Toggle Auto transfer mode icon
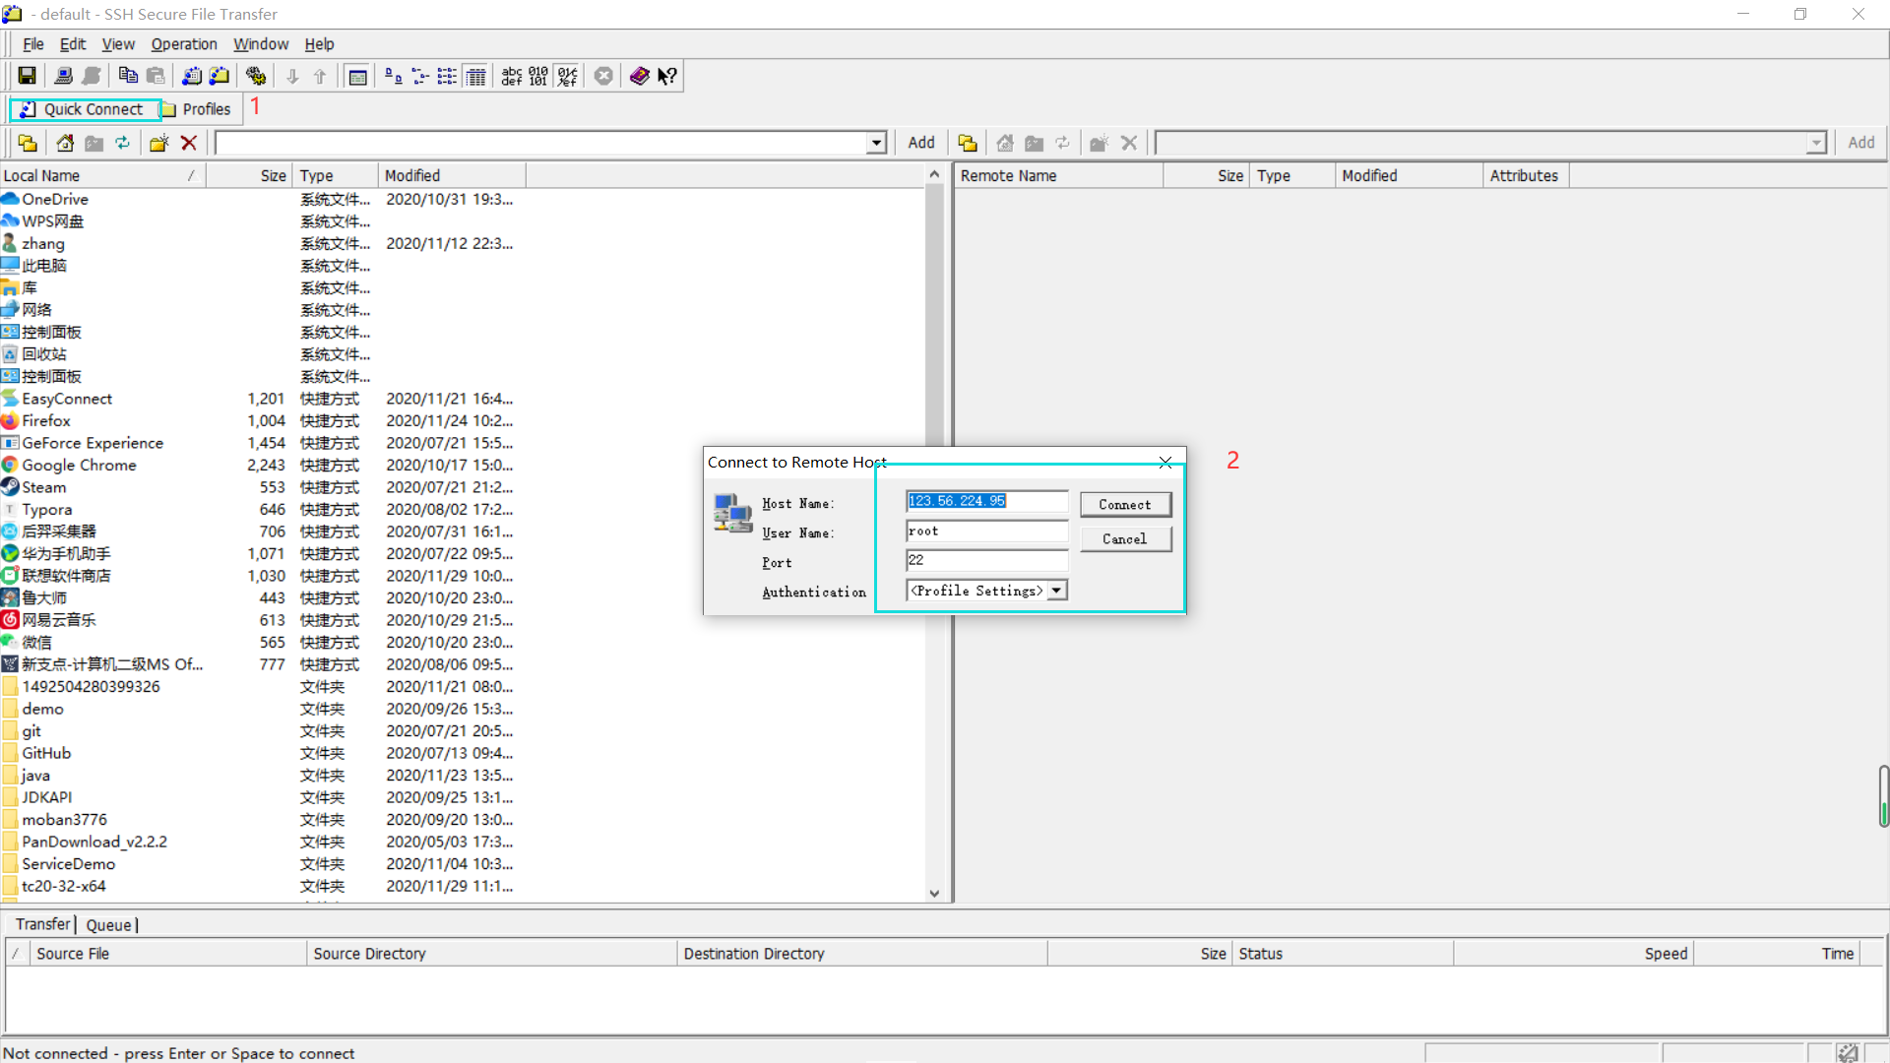 click(x=567, y=76)
